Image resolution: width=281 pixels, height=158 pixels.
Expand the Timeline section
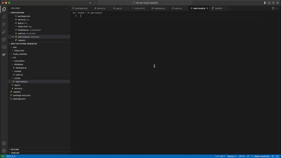pos(15,153)
